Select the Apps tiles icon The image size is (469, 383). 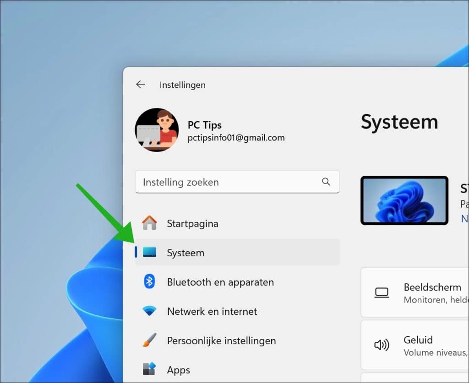tap(149, 369)
